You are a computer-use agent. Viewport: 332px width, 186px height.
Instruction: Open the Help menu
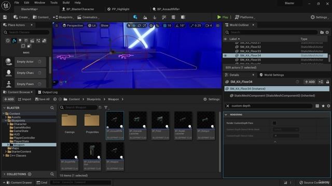pos(77,3)
